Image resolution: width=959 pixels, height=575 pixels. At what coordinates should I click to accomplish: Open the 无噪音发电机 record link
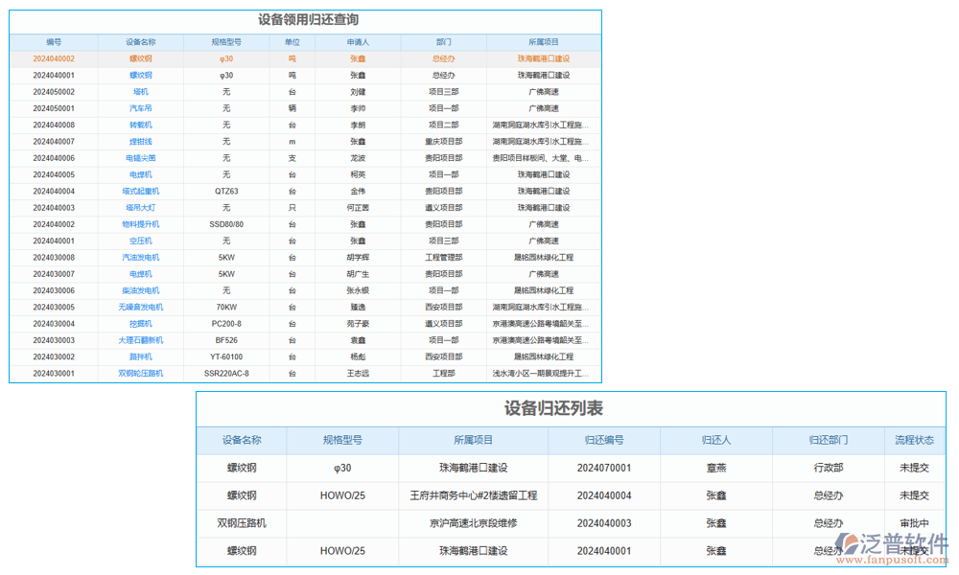coord(138,307)
